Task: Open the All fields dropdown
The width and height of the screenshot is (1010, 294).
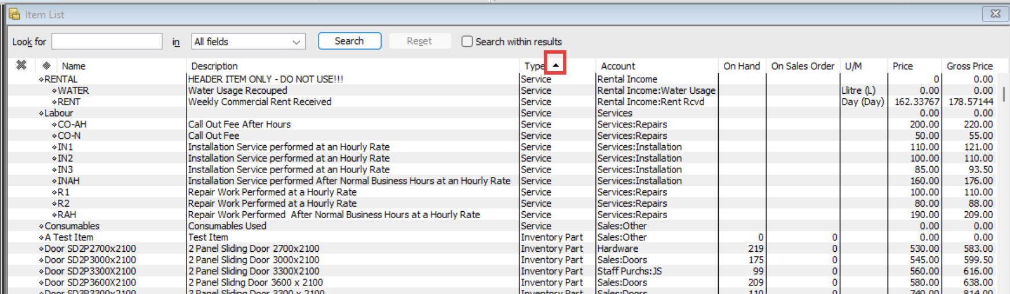Action: (248, 42)
